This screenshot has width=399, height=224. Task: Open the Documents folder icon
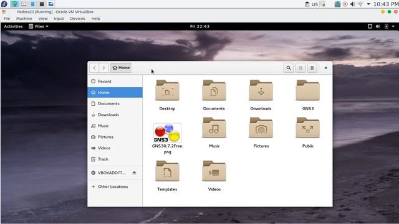point(214,90)
